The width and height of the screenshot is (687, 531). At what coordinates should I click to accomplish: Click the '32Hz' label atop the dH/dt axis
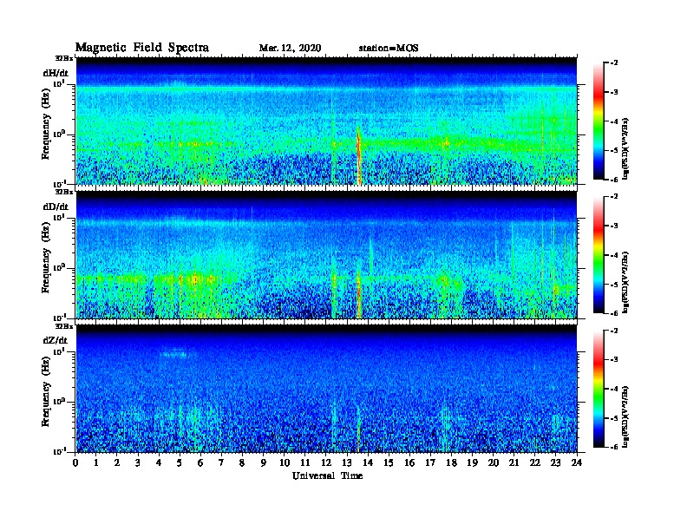(x=63, y=58)
